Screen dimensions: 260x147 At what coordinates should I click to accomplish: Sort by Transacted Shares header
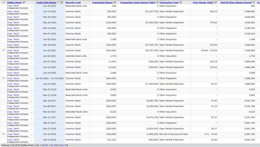[x=102, y=3]
